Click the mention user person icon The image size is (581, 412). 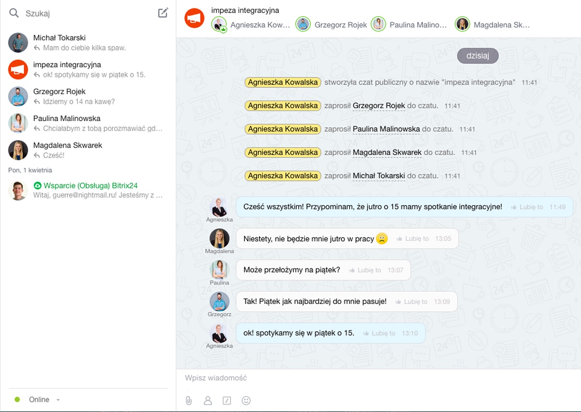208,400
